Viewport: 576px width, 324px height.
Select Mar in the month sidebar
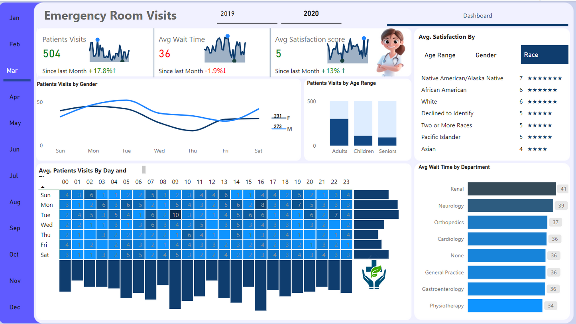13,71
